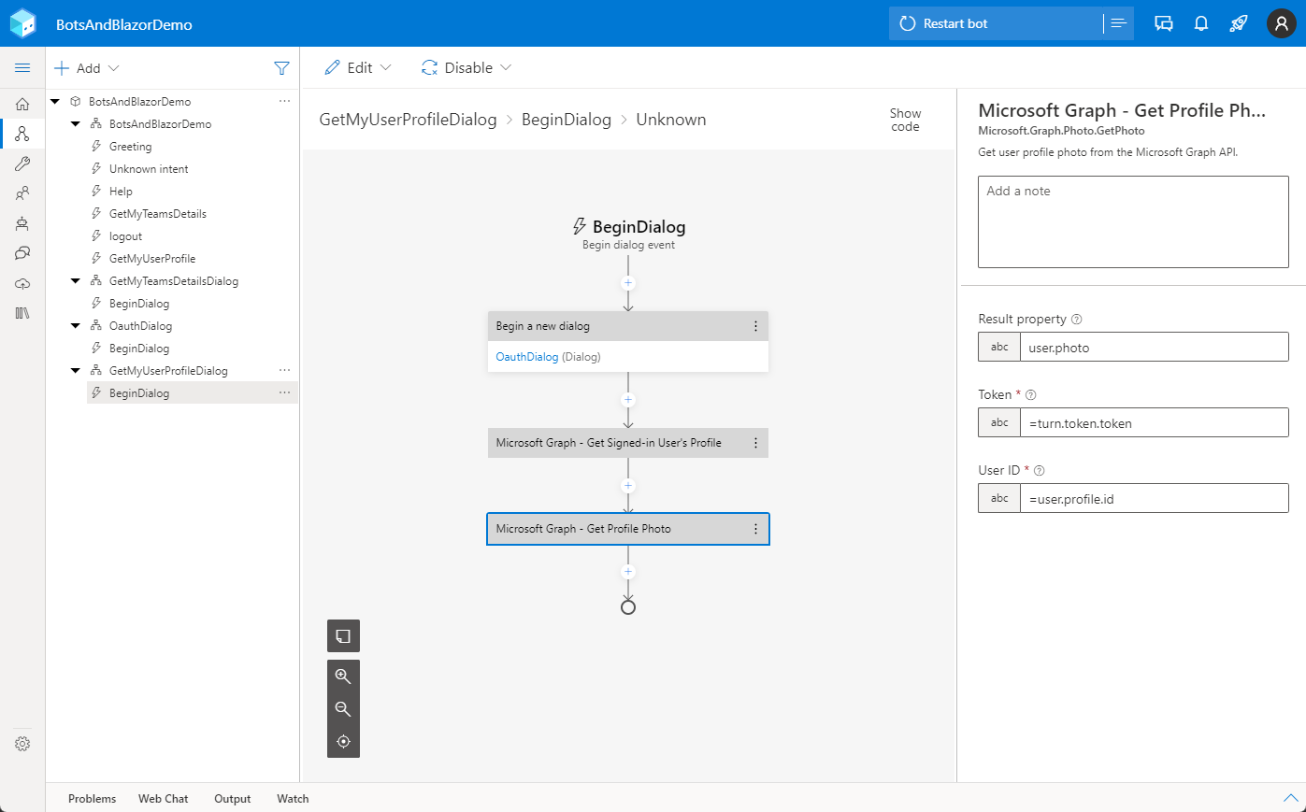Screen dimensions: 1306x812
Task: Click the User ID input field
Action: point(1154,498)
